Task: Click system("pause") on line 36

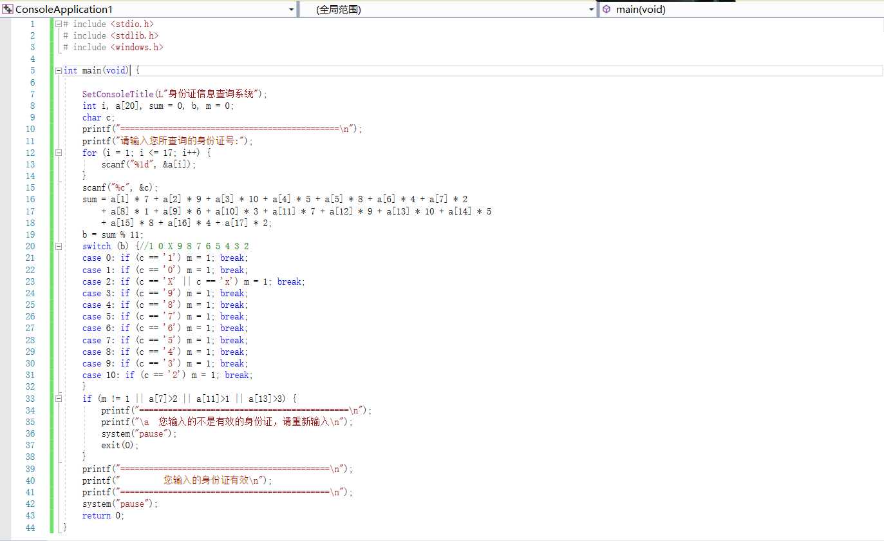Action: pyautogui.click(x=138, y=433)
